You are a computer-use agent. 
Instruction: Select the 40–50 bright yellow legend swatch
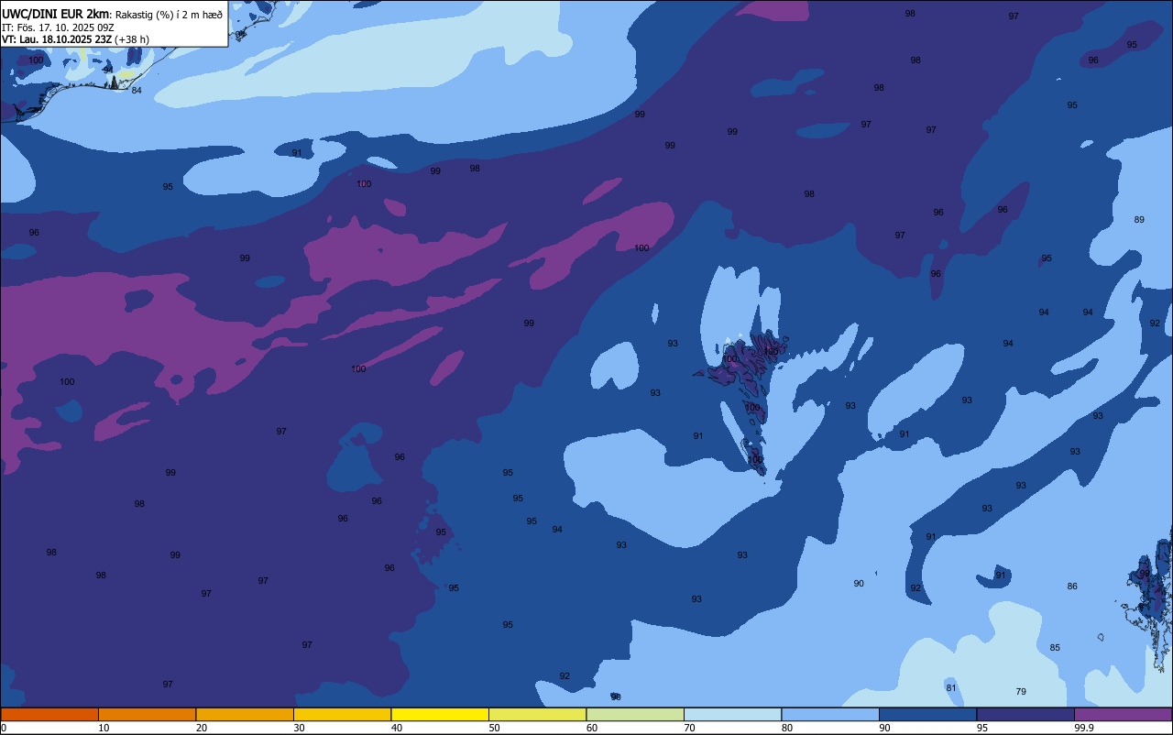tap(440, 714)
